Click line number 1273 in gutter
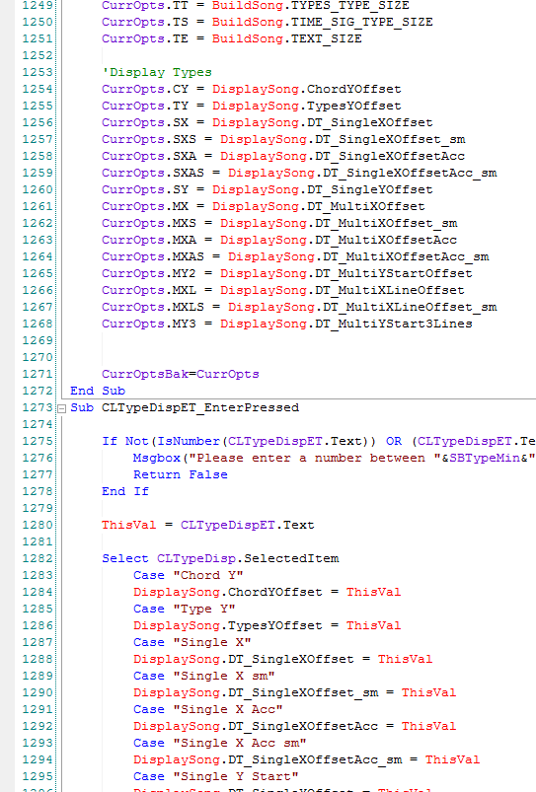 coord(38,407)
